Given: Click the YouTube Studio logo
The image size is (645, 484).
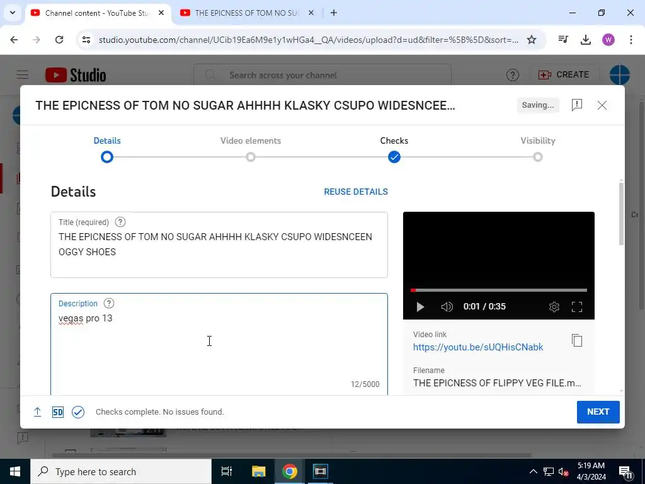Looking at the screenshot, I should coord(76,75).
